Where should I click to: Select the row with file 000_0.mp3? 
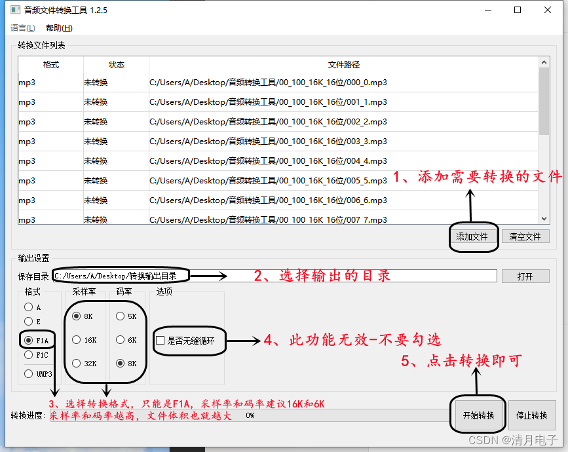pos(278,83)
